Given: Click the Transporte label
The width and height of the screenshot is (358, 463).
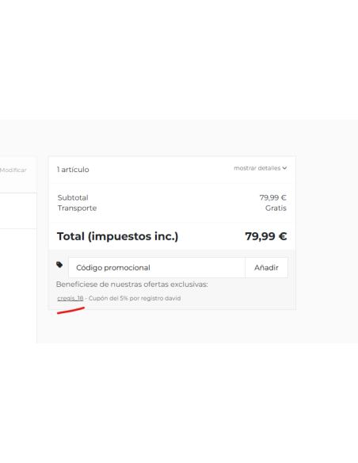Looking at the screenshot, I should tap(77, 209).
